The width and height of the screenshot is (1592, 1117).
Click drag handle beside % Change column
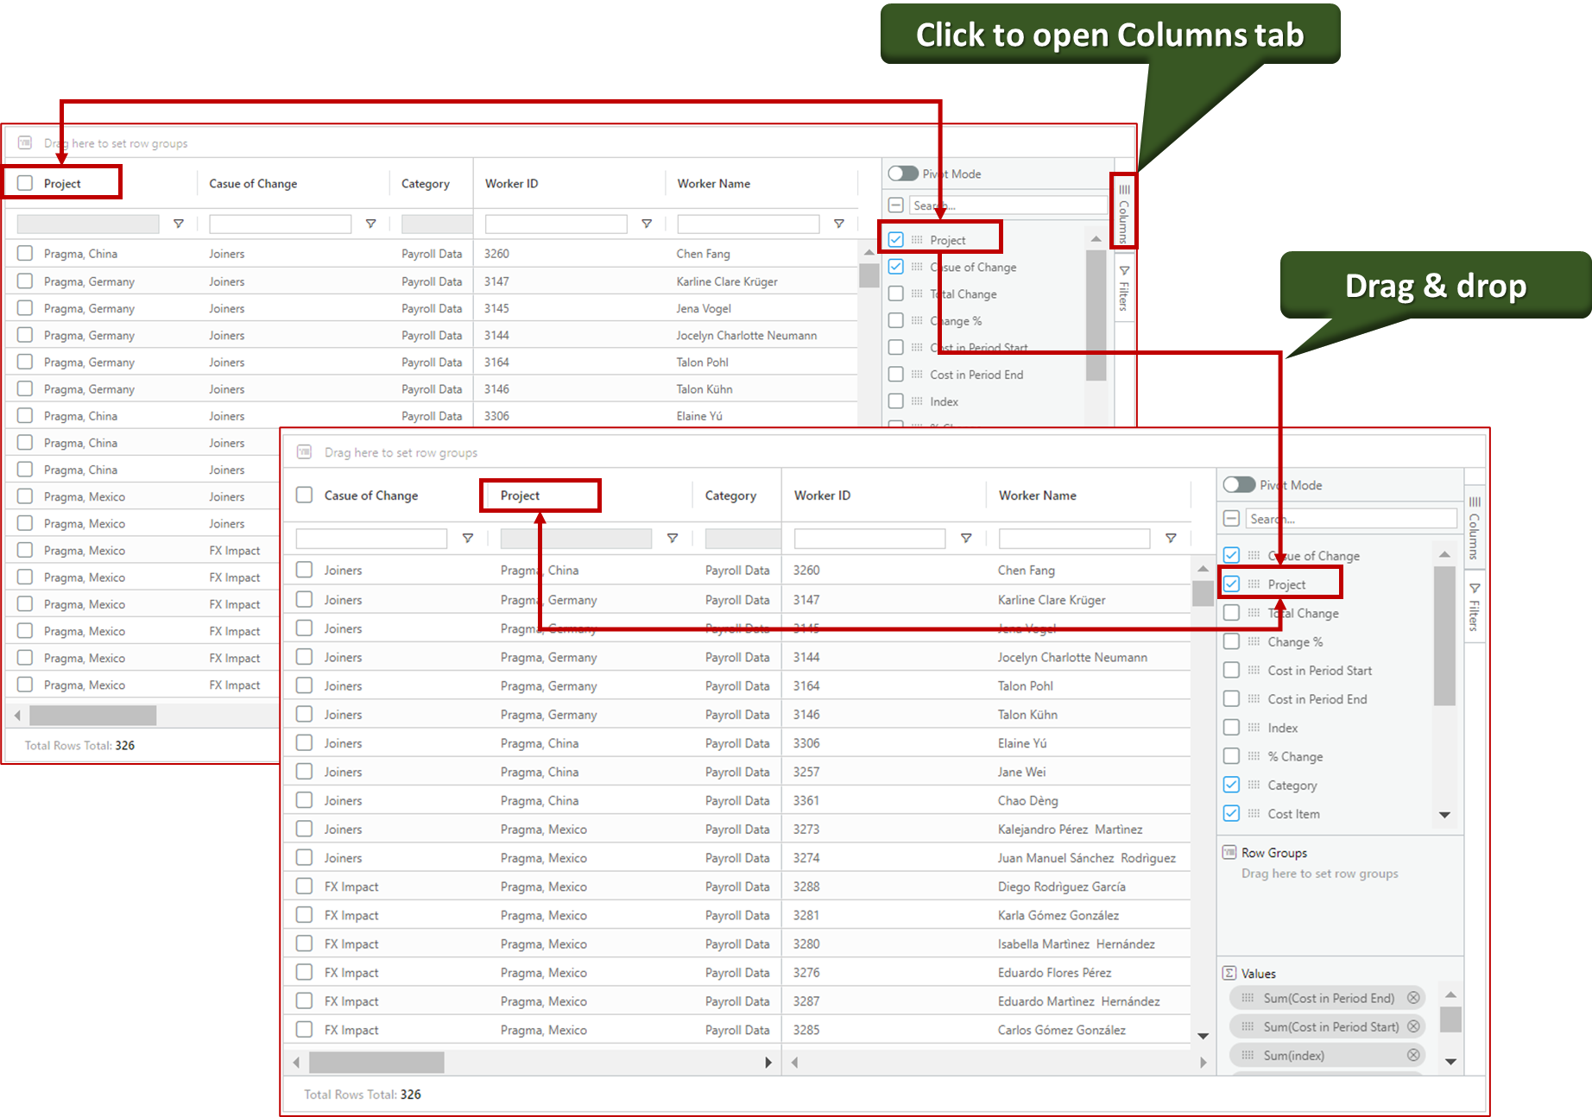[1254, 757]
